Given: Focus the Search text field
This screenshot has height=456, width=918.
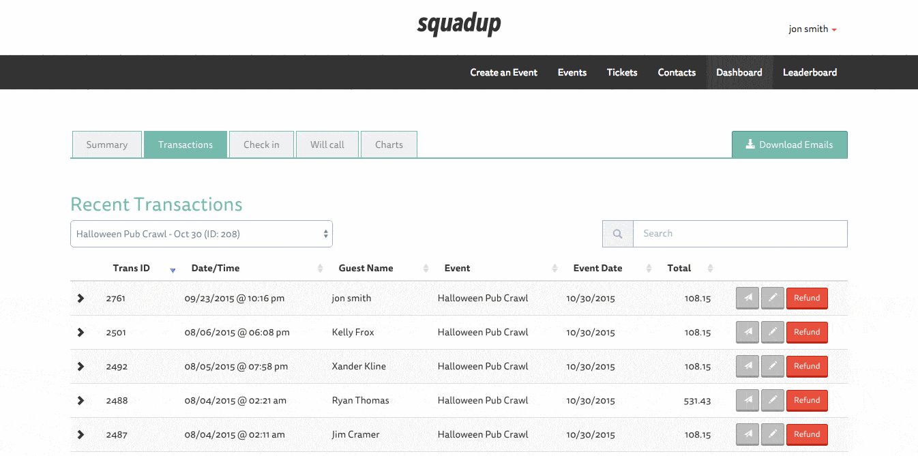Looking at the screenshot, I should [x=740, y=234].
